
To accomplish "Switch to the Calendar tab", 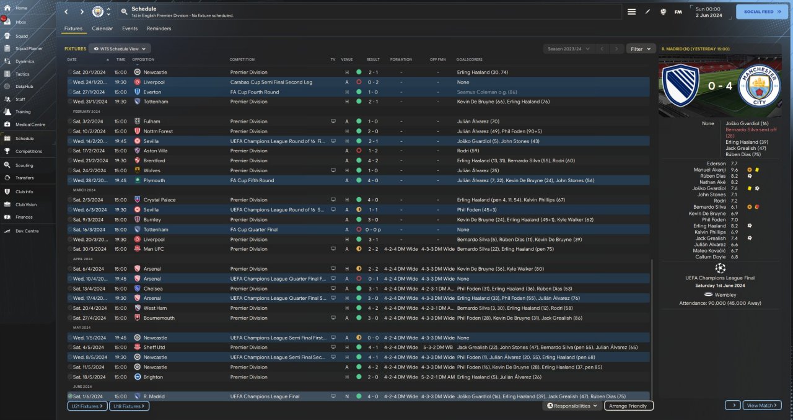I will click(102, 28).
